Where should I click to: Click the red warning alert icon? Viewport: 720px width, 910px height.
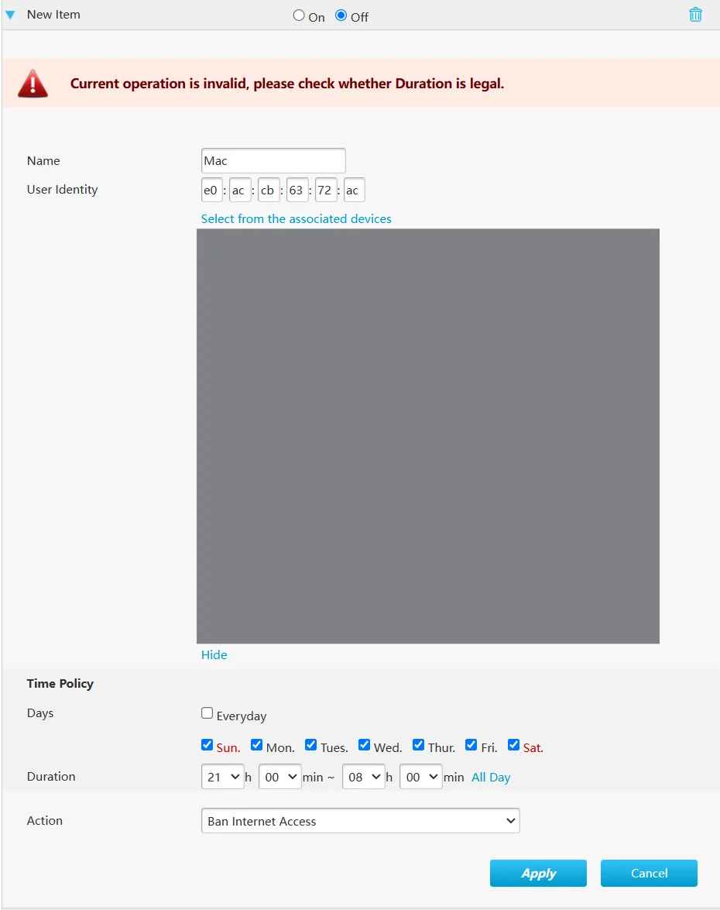pos(33,84)
